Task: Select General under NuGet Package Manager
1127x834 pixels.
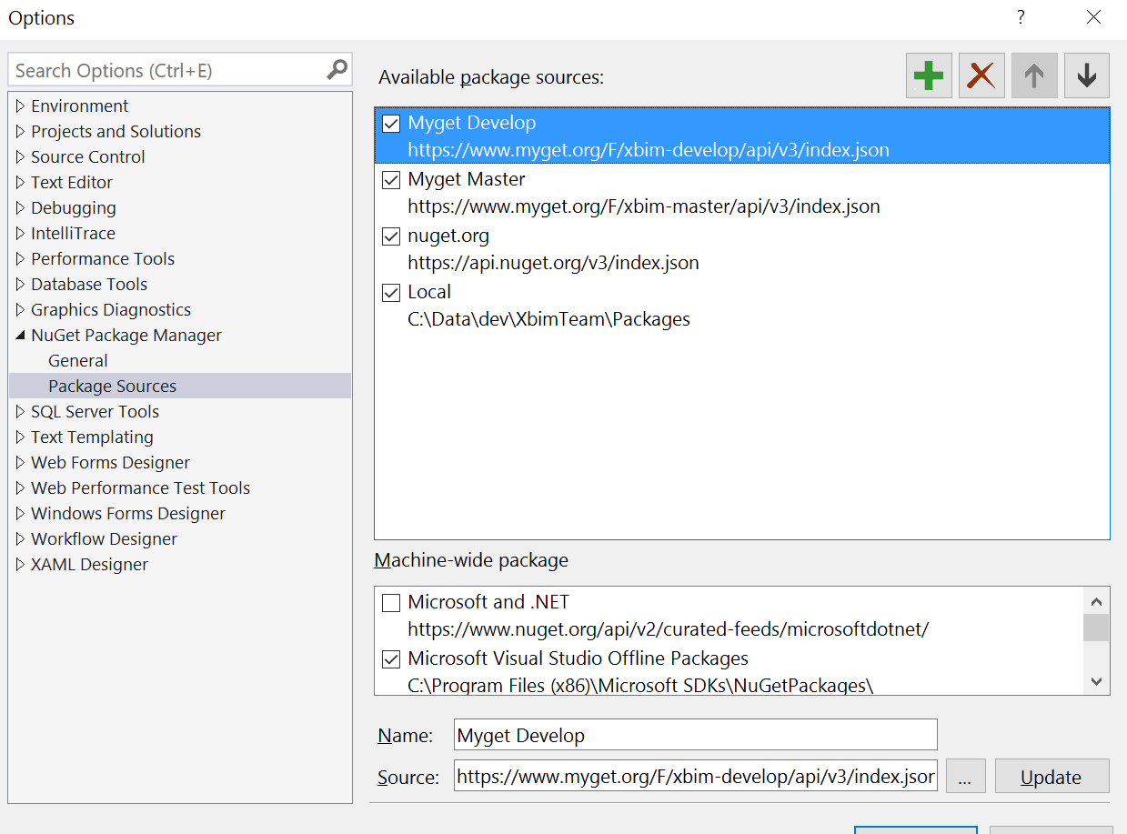Action: tap(78, 361)
